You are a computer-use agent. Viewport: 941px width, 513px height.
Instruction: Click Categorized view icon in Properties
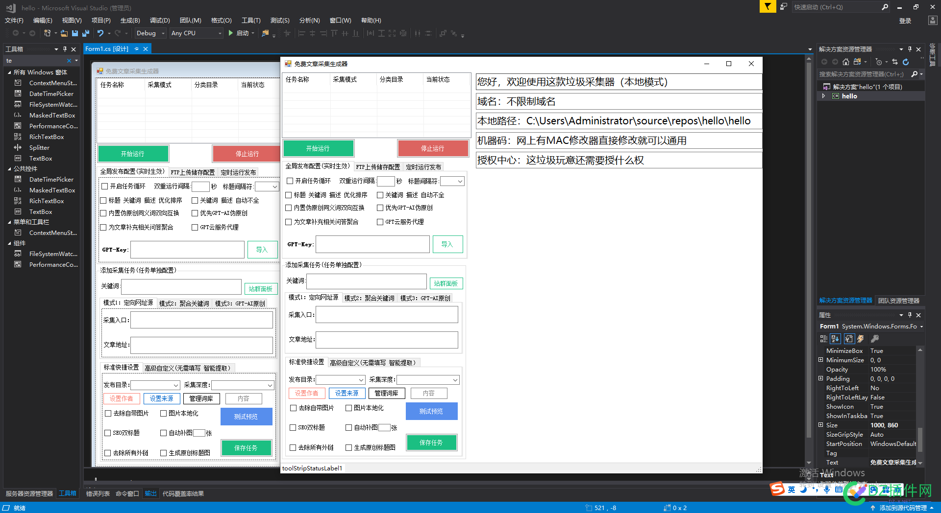(x=823, y=339)
